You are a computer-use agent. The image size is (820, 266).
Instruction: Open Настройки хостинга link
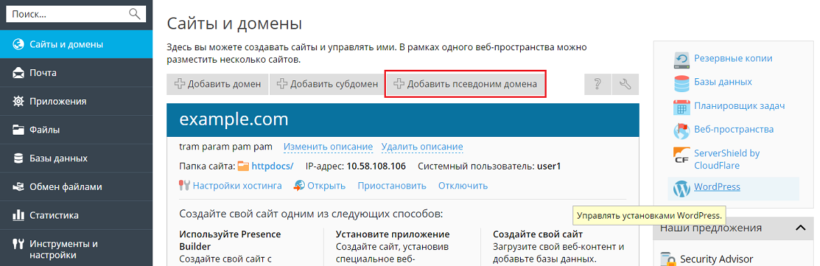[238, 186]
